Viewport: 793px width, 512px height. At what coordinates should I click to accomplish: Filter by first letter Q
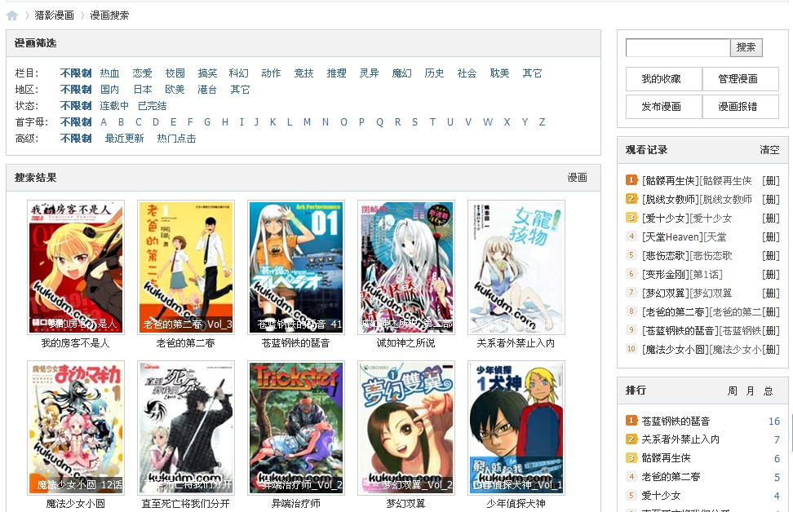pos(380,121)
